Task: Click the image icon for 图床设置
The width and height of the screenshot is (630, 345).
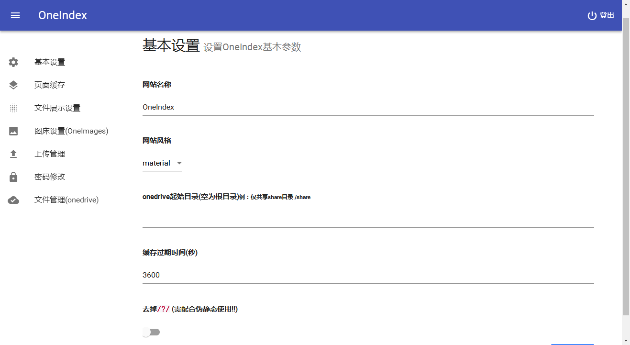Action: pyautogui.click(x=13, y=131)
